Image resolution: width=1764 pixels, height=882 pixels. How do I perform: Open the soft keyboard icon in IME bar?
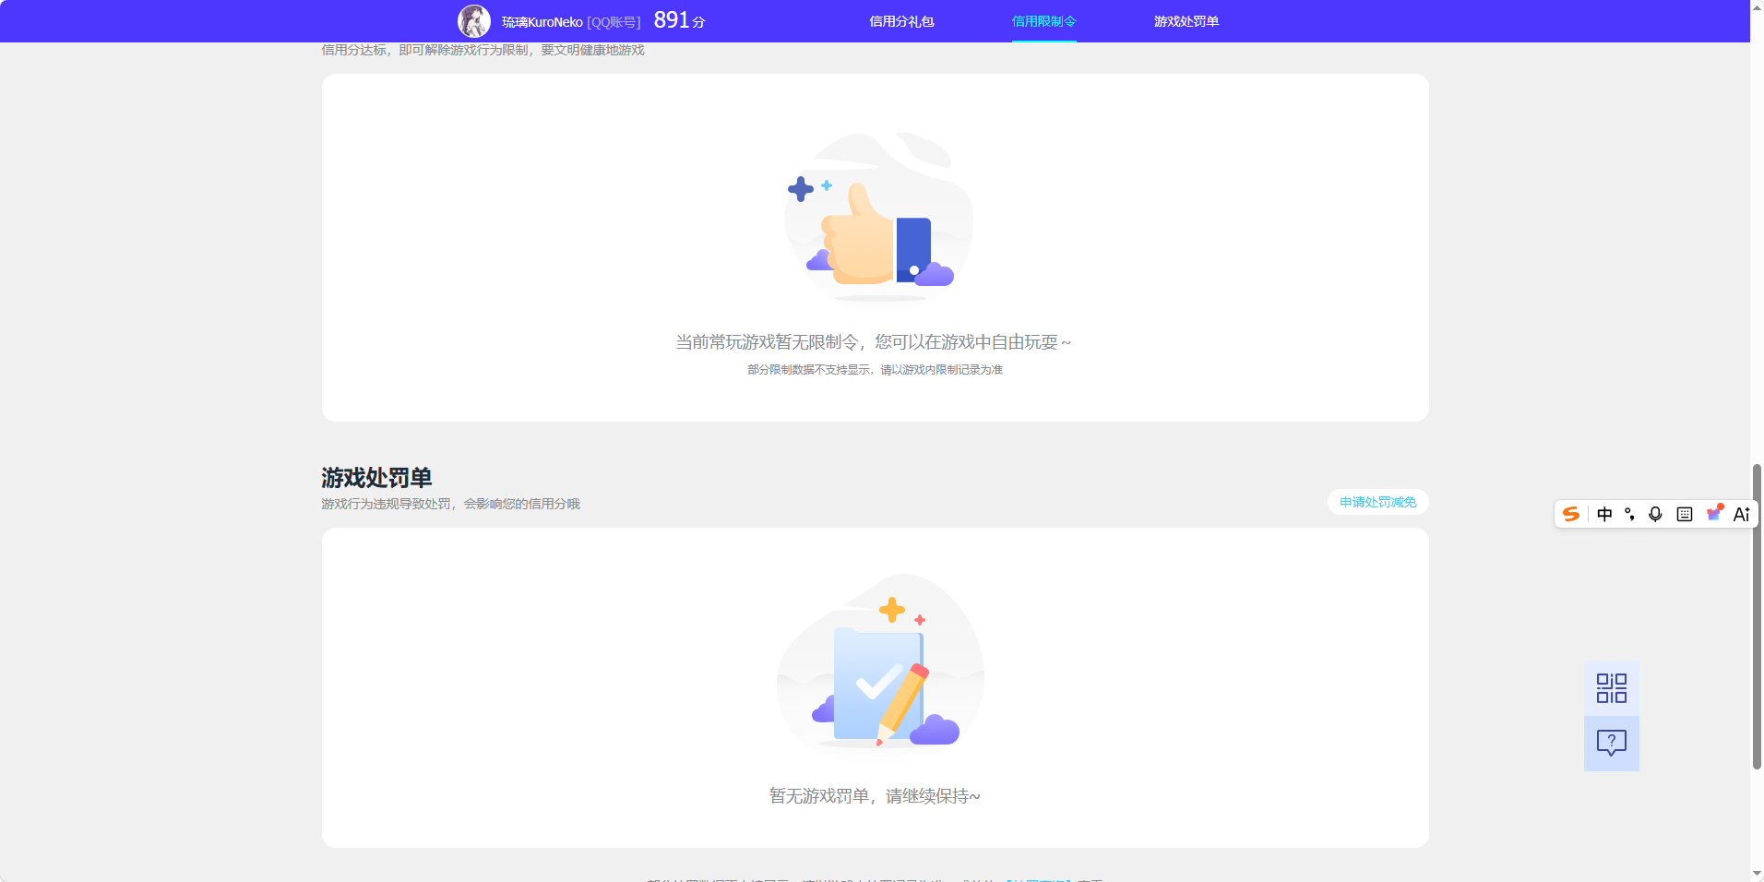coord(1684,514)
